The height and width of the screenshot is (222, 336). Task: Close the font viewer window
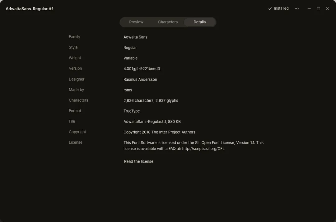coord(327,9)
